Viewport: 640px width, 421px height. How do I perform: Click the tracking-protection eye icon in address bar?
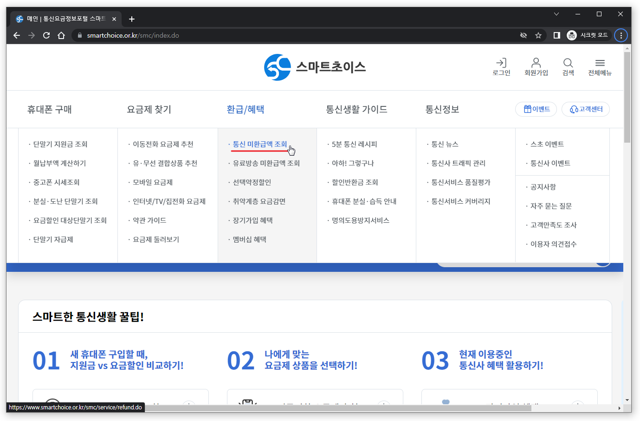(524, 35)
